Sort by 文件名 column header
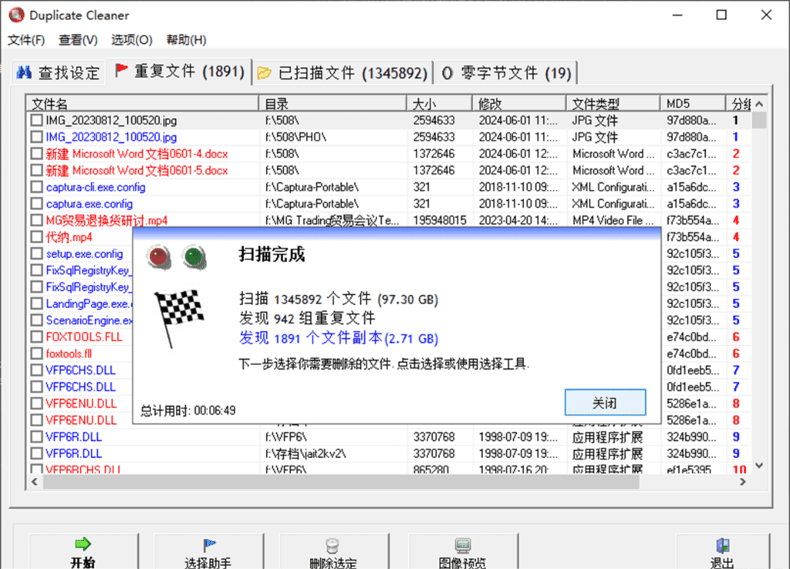The image size is (790, 569). (143, 103)
